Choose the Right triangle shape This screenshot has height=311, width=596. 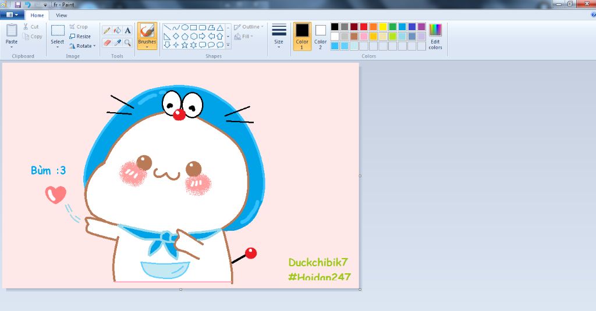167,36
